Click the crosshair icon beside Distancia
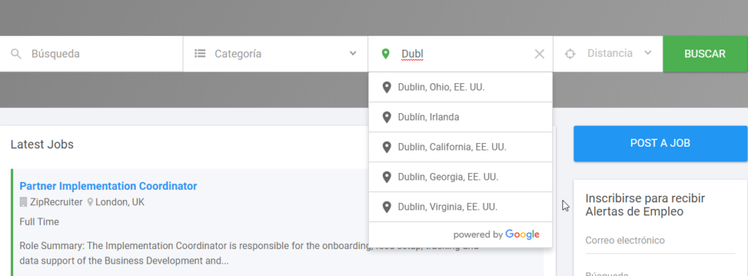Screen dimensions: 748x276 tap(570, 54)
